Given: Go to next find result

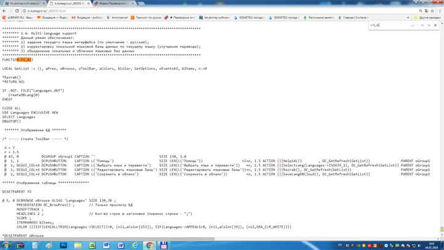Looking at the screenshot, I should pyautogui.click(x=429, y=25).
